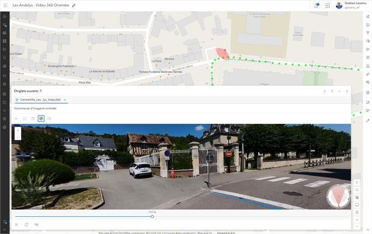Open the app launcher grid
Viewport: 372px width, 234px height.
[328, 6]
